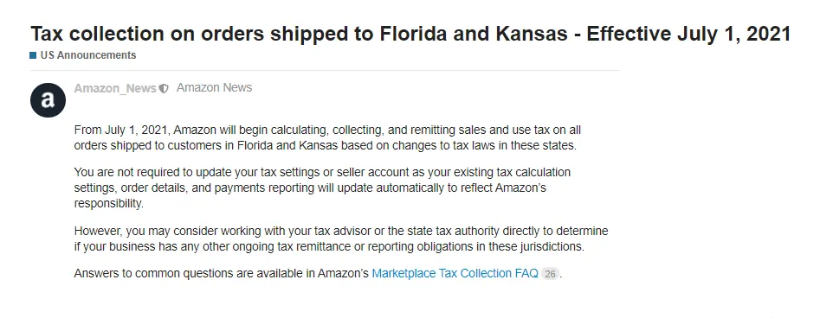Open the US Announcements category
This screenshot has height=318, width=820.
click(x=87, y=55)
